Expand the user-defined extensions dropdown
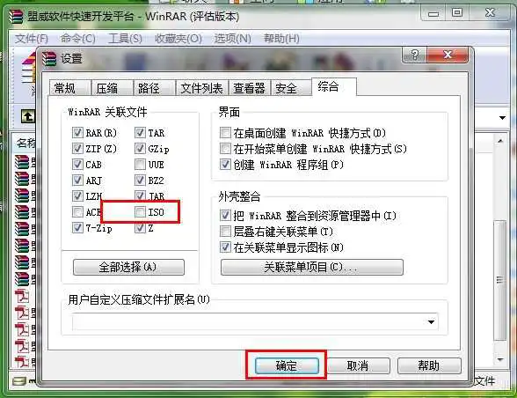The height and width of the screenshot is (398, 517). tap(431, 321)
